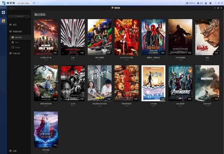Viewport: 224px width, 154px height.
Task: Open the Water Gate Bridge war poster
Action: 46,37
